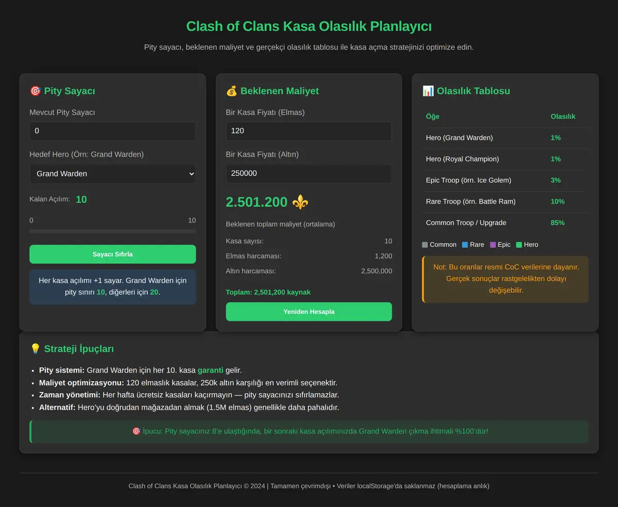The width and height of the screenshot is (618, 507).
Task: Click the Sayacı Sıfırla button
Action: tap(113, 254)
